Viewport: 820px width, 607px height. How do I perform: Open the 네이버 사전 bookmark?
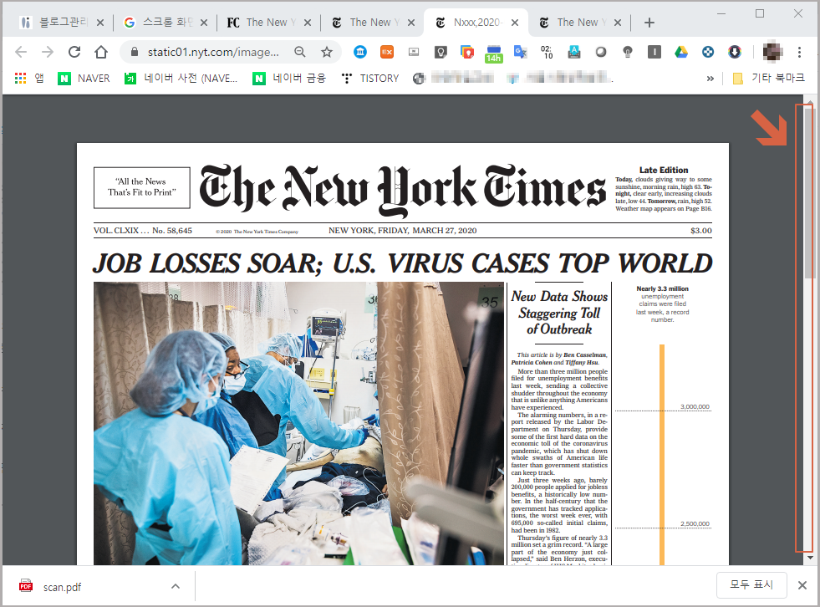click(181, 79)
